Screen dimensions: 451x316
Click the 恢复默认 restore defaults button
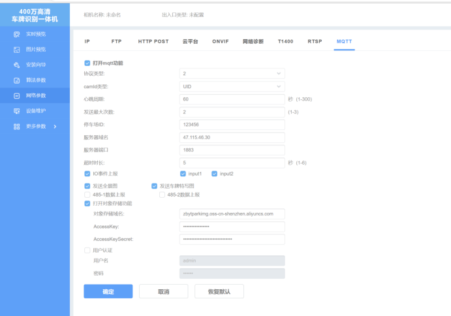click(x=219, y=292)
